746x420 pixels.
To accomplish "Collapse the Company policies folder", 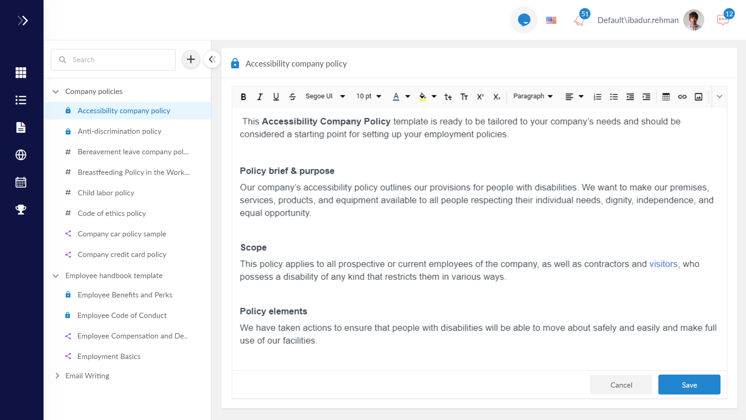I will click(x=56, y=91).
